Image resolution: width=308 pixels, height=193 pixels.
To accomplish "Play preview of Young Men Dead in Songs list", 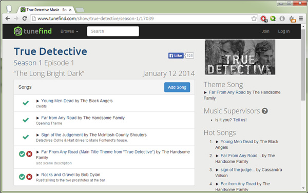I will 37,101.
